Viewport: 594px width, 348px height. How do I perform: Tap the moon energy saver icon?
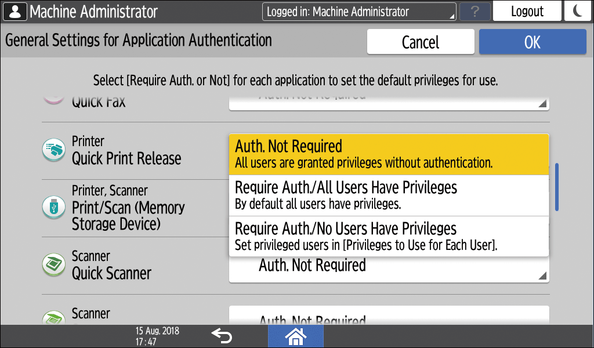tap(578, 12)
